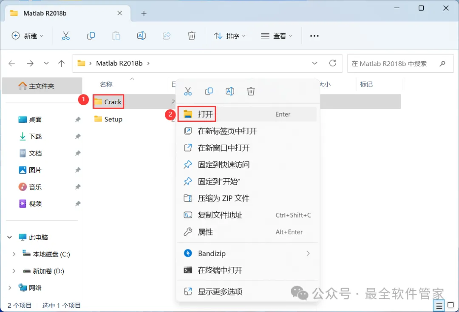Choose 固定到"开始"
The width and height of the screenshot is (459, 312).
click(248, 181)
